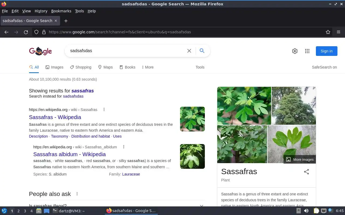Select the All results tab
The image size is (345, 215).
34,67
